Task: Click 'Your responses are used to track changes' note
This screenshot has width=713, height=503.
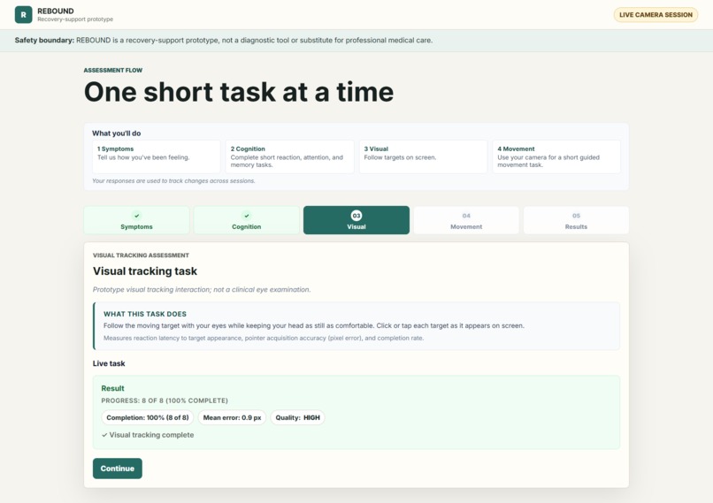Action: [173, 181]
